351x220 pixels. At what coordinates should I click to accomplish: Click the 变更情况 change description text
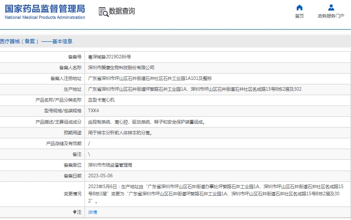216,194
